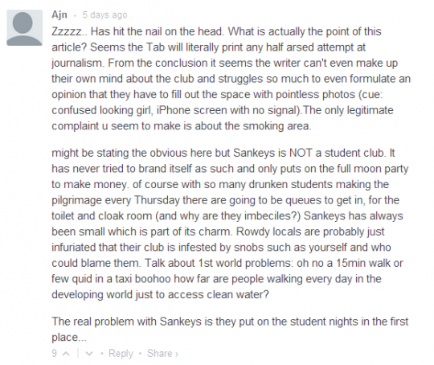Click the phrase "clean water?"

click(x=238, y=295)
